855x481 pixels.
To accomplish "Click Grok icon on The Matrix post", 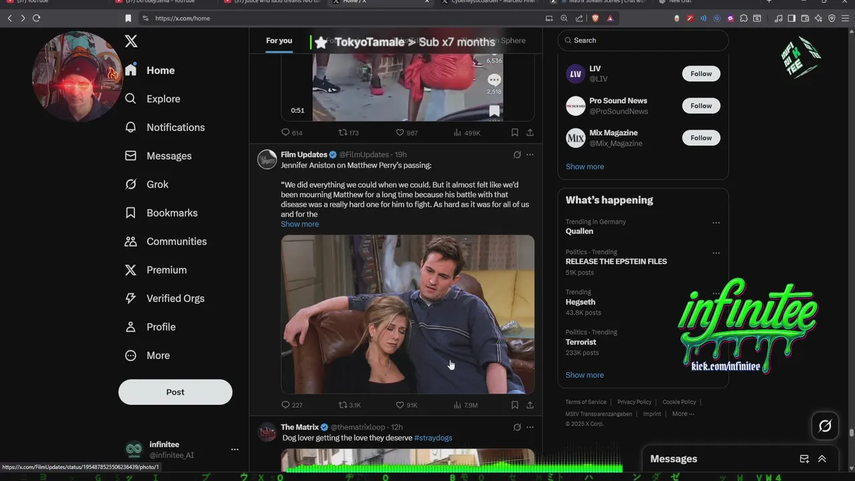I will click(516, 427).
